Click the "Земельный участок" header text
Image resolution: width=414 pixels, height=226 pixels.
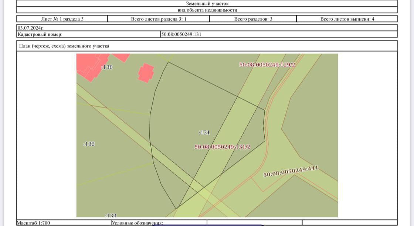tap(207, 3)
